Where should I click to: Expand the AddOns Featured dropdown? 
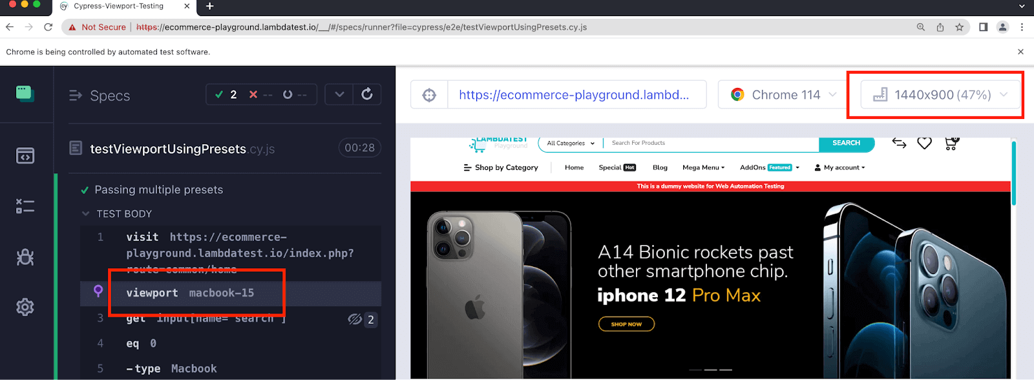click(770, 167)
